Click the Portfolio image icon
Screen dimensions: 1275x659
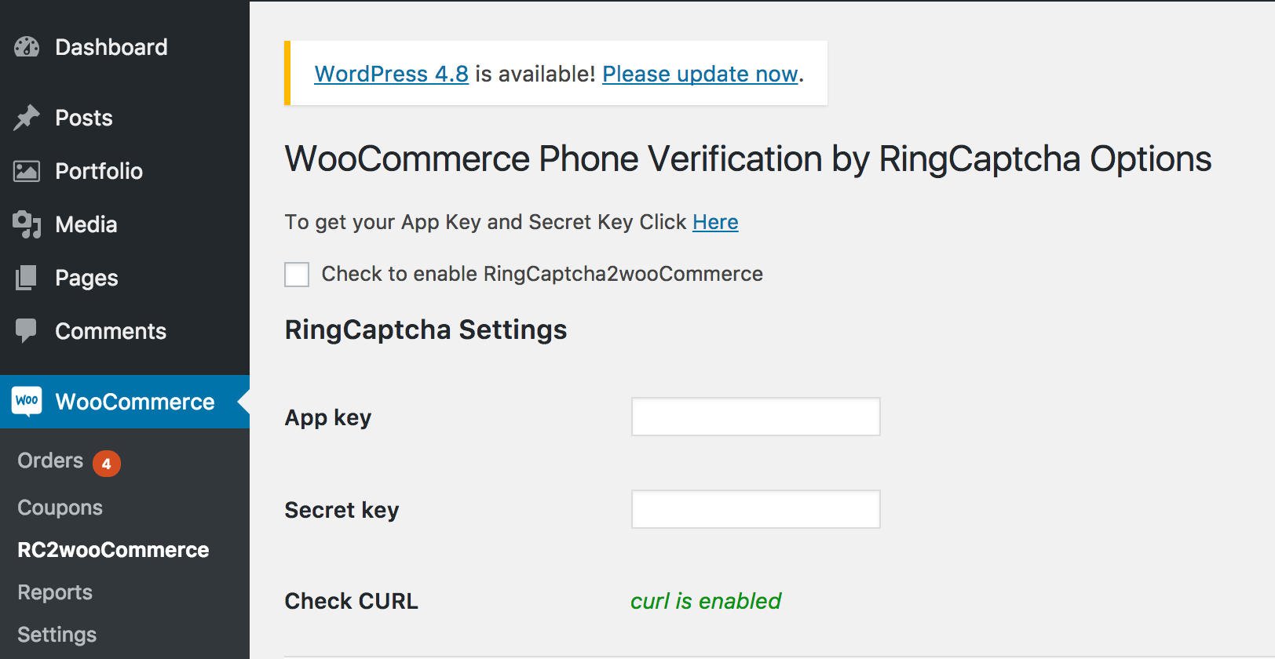click(27, 171)
